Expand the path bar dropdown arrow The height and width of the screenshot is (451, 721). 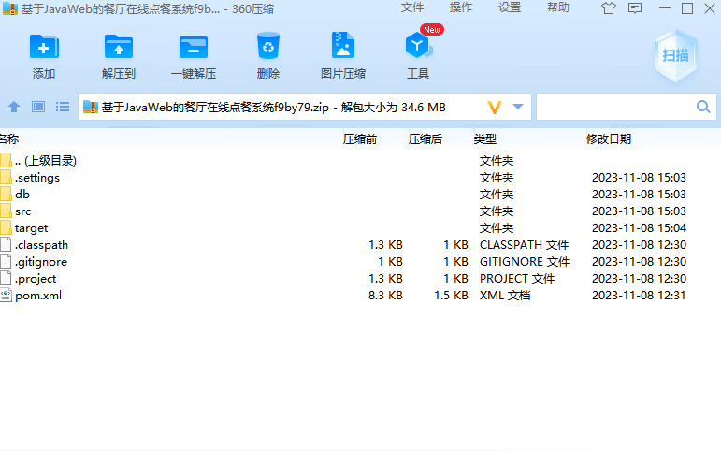pyautogui.click(x=518, y=107)
